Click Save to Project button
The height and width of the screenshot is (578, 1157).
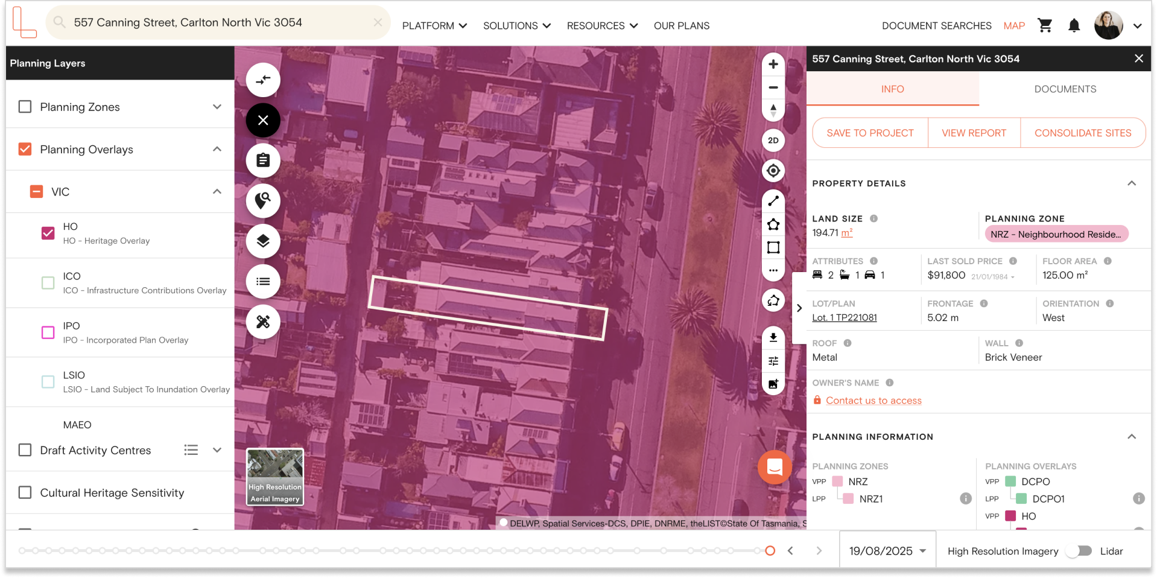(x=870, y=133)
